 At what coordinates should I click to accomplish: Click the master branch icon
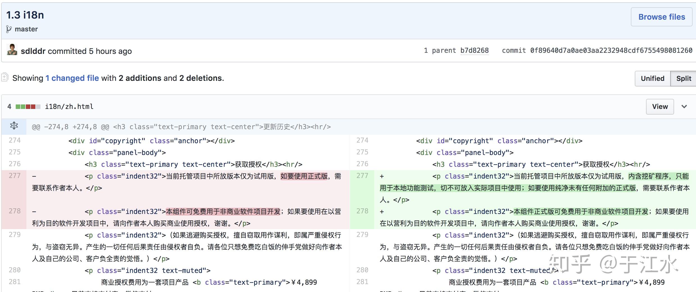(9, 29)
